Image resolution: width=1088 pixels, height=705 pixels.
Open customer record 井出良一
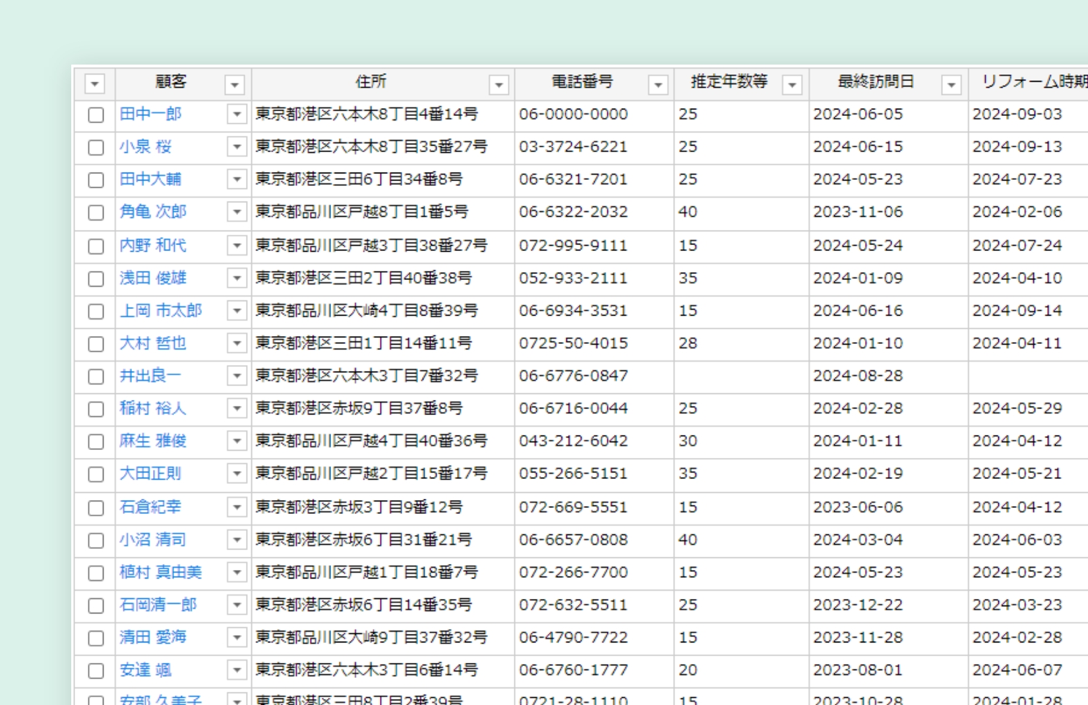tap(150, 376)
